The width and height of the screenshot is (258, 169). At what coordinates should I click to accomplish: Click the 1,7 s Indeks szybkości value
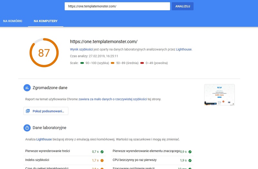(x=95, y=160)
